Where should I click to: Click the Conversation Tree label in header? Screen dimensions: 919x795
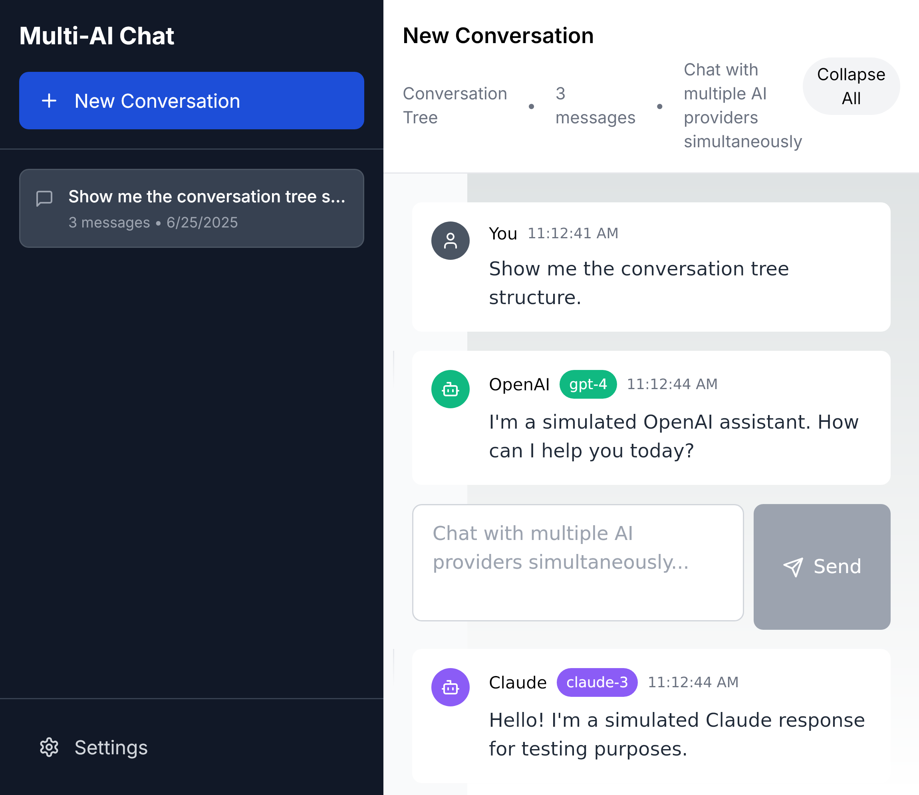[455, 106]
